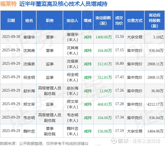The image size is (165, 146).
Task: Select the 变动人 column header
Action: point(72,21)
